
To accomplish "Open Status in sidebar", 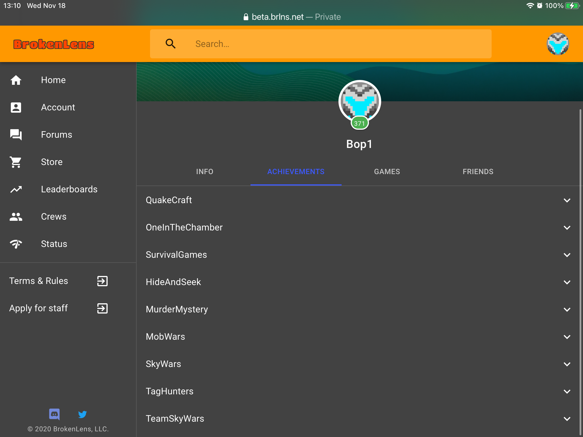I will (68, 244).
